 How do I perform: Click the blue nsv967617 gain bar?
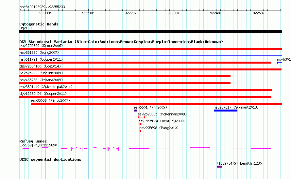[226, 111]
